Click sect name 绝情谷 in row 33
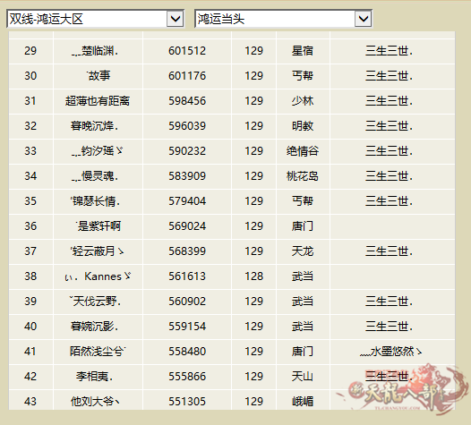Screen dimensions: 471x425 (303, 151)
